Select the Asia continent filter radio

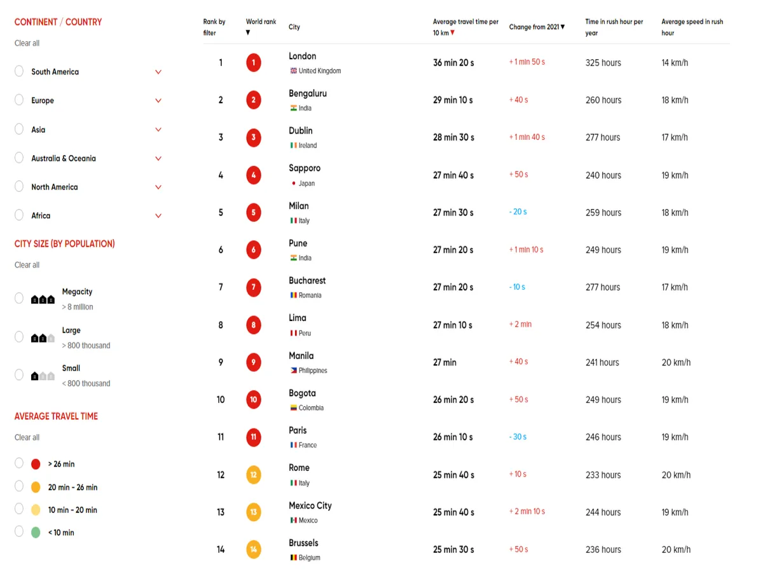pyautogui.click(x=19, y=129)
